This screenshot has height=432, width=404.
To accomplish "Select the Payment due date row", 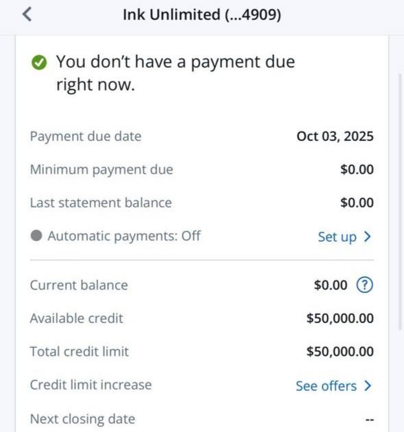I will coord(202,136).
